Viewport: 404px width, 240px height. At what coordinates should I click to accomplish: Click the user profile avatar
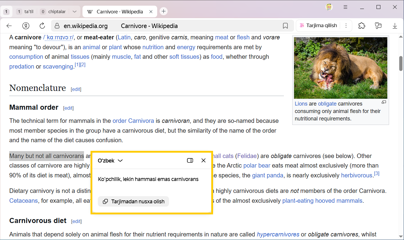point(329,7)
